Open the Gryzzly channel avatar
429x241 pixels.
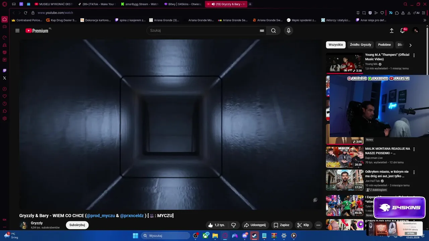(x=23, y=225)
